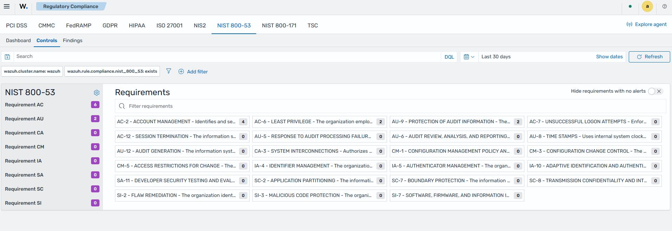
Task: Open IA-4 IDENTIFIER MANAGEMENT requirement
Action: coord(319,166)
